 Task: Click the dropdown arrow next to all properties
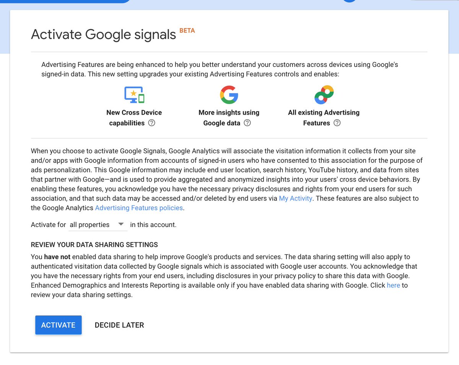120,225
